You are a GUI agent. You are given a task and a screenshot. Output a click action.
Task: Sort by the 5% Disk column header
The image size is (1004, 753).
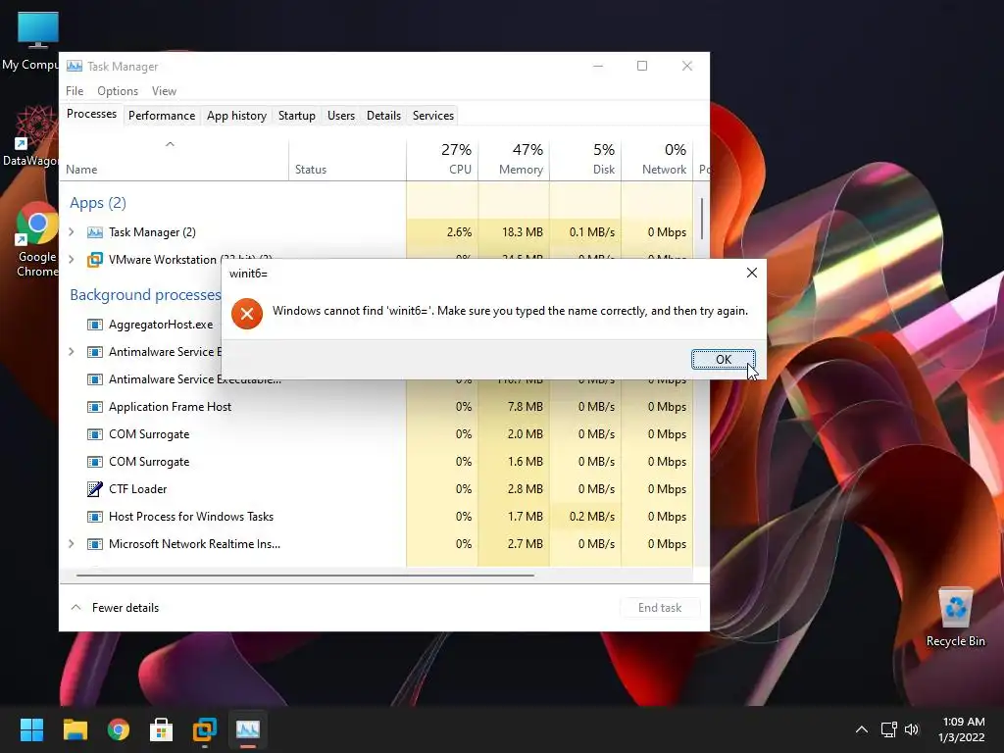click(585, 159)
